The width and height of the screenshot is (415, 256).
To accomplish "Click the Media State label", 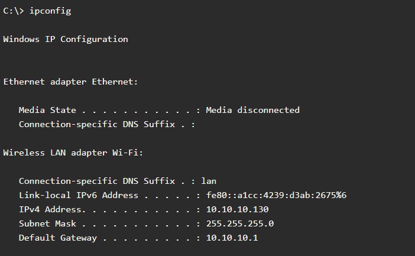I will pyautogui.click(x=47, y=110).
